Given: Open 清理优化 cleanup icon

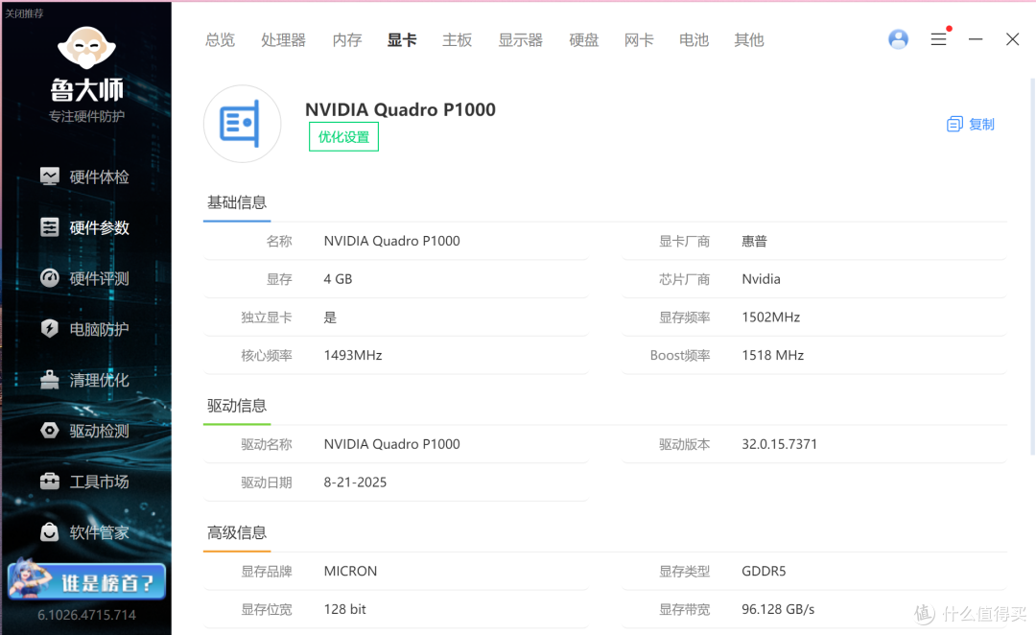Looking at the screenshot, I should [50, 379].
